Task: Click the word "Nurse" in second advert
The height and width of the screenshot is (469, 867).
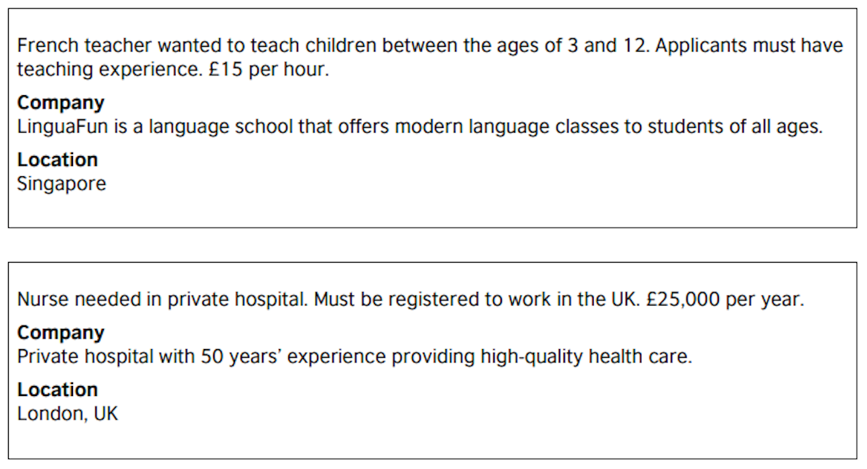Action: [x=43, y=299]
